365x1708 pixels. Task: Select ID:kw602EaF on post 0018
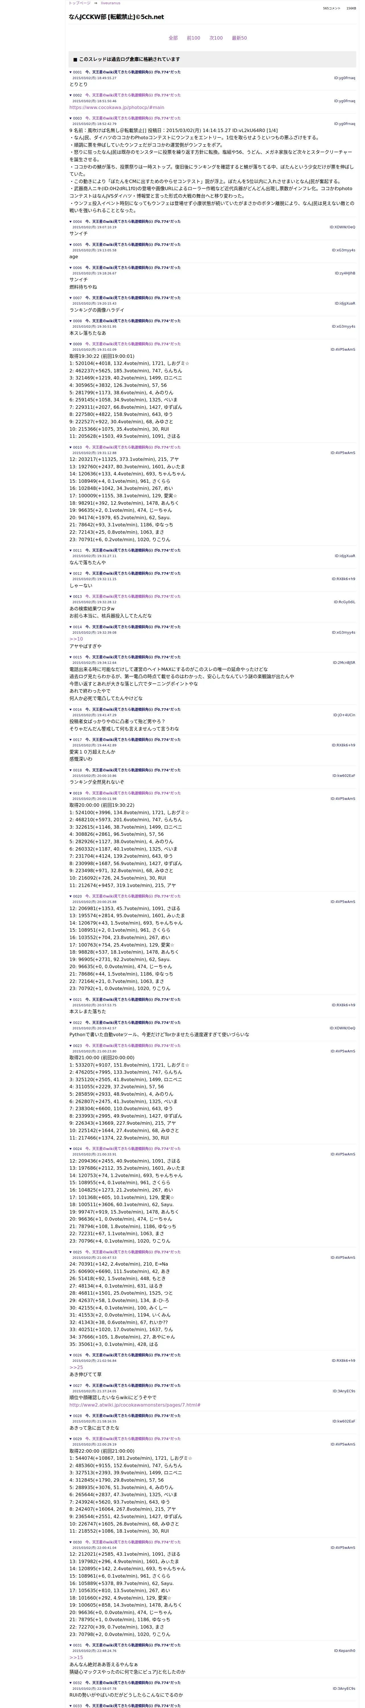(x=343, y=776)
